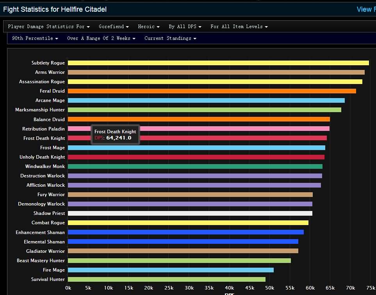Click the Fury Warrior label
Image resolution: width=376 pixels, height=295 pixels.
(51, 195)
